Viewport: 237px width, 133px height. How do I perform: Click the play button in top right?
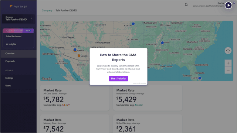pyautogui.click(x=228, y=6)
